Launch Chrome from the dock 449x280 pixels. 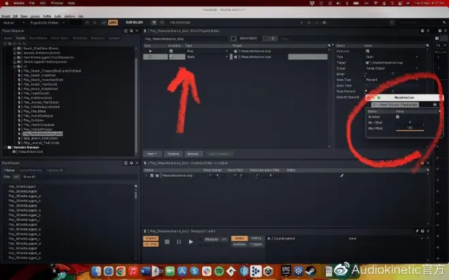(120, 271)
